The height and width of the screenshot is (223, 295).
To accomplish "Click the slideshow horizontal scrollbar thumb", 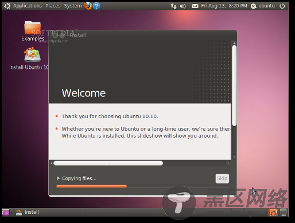I will (108, 163).
